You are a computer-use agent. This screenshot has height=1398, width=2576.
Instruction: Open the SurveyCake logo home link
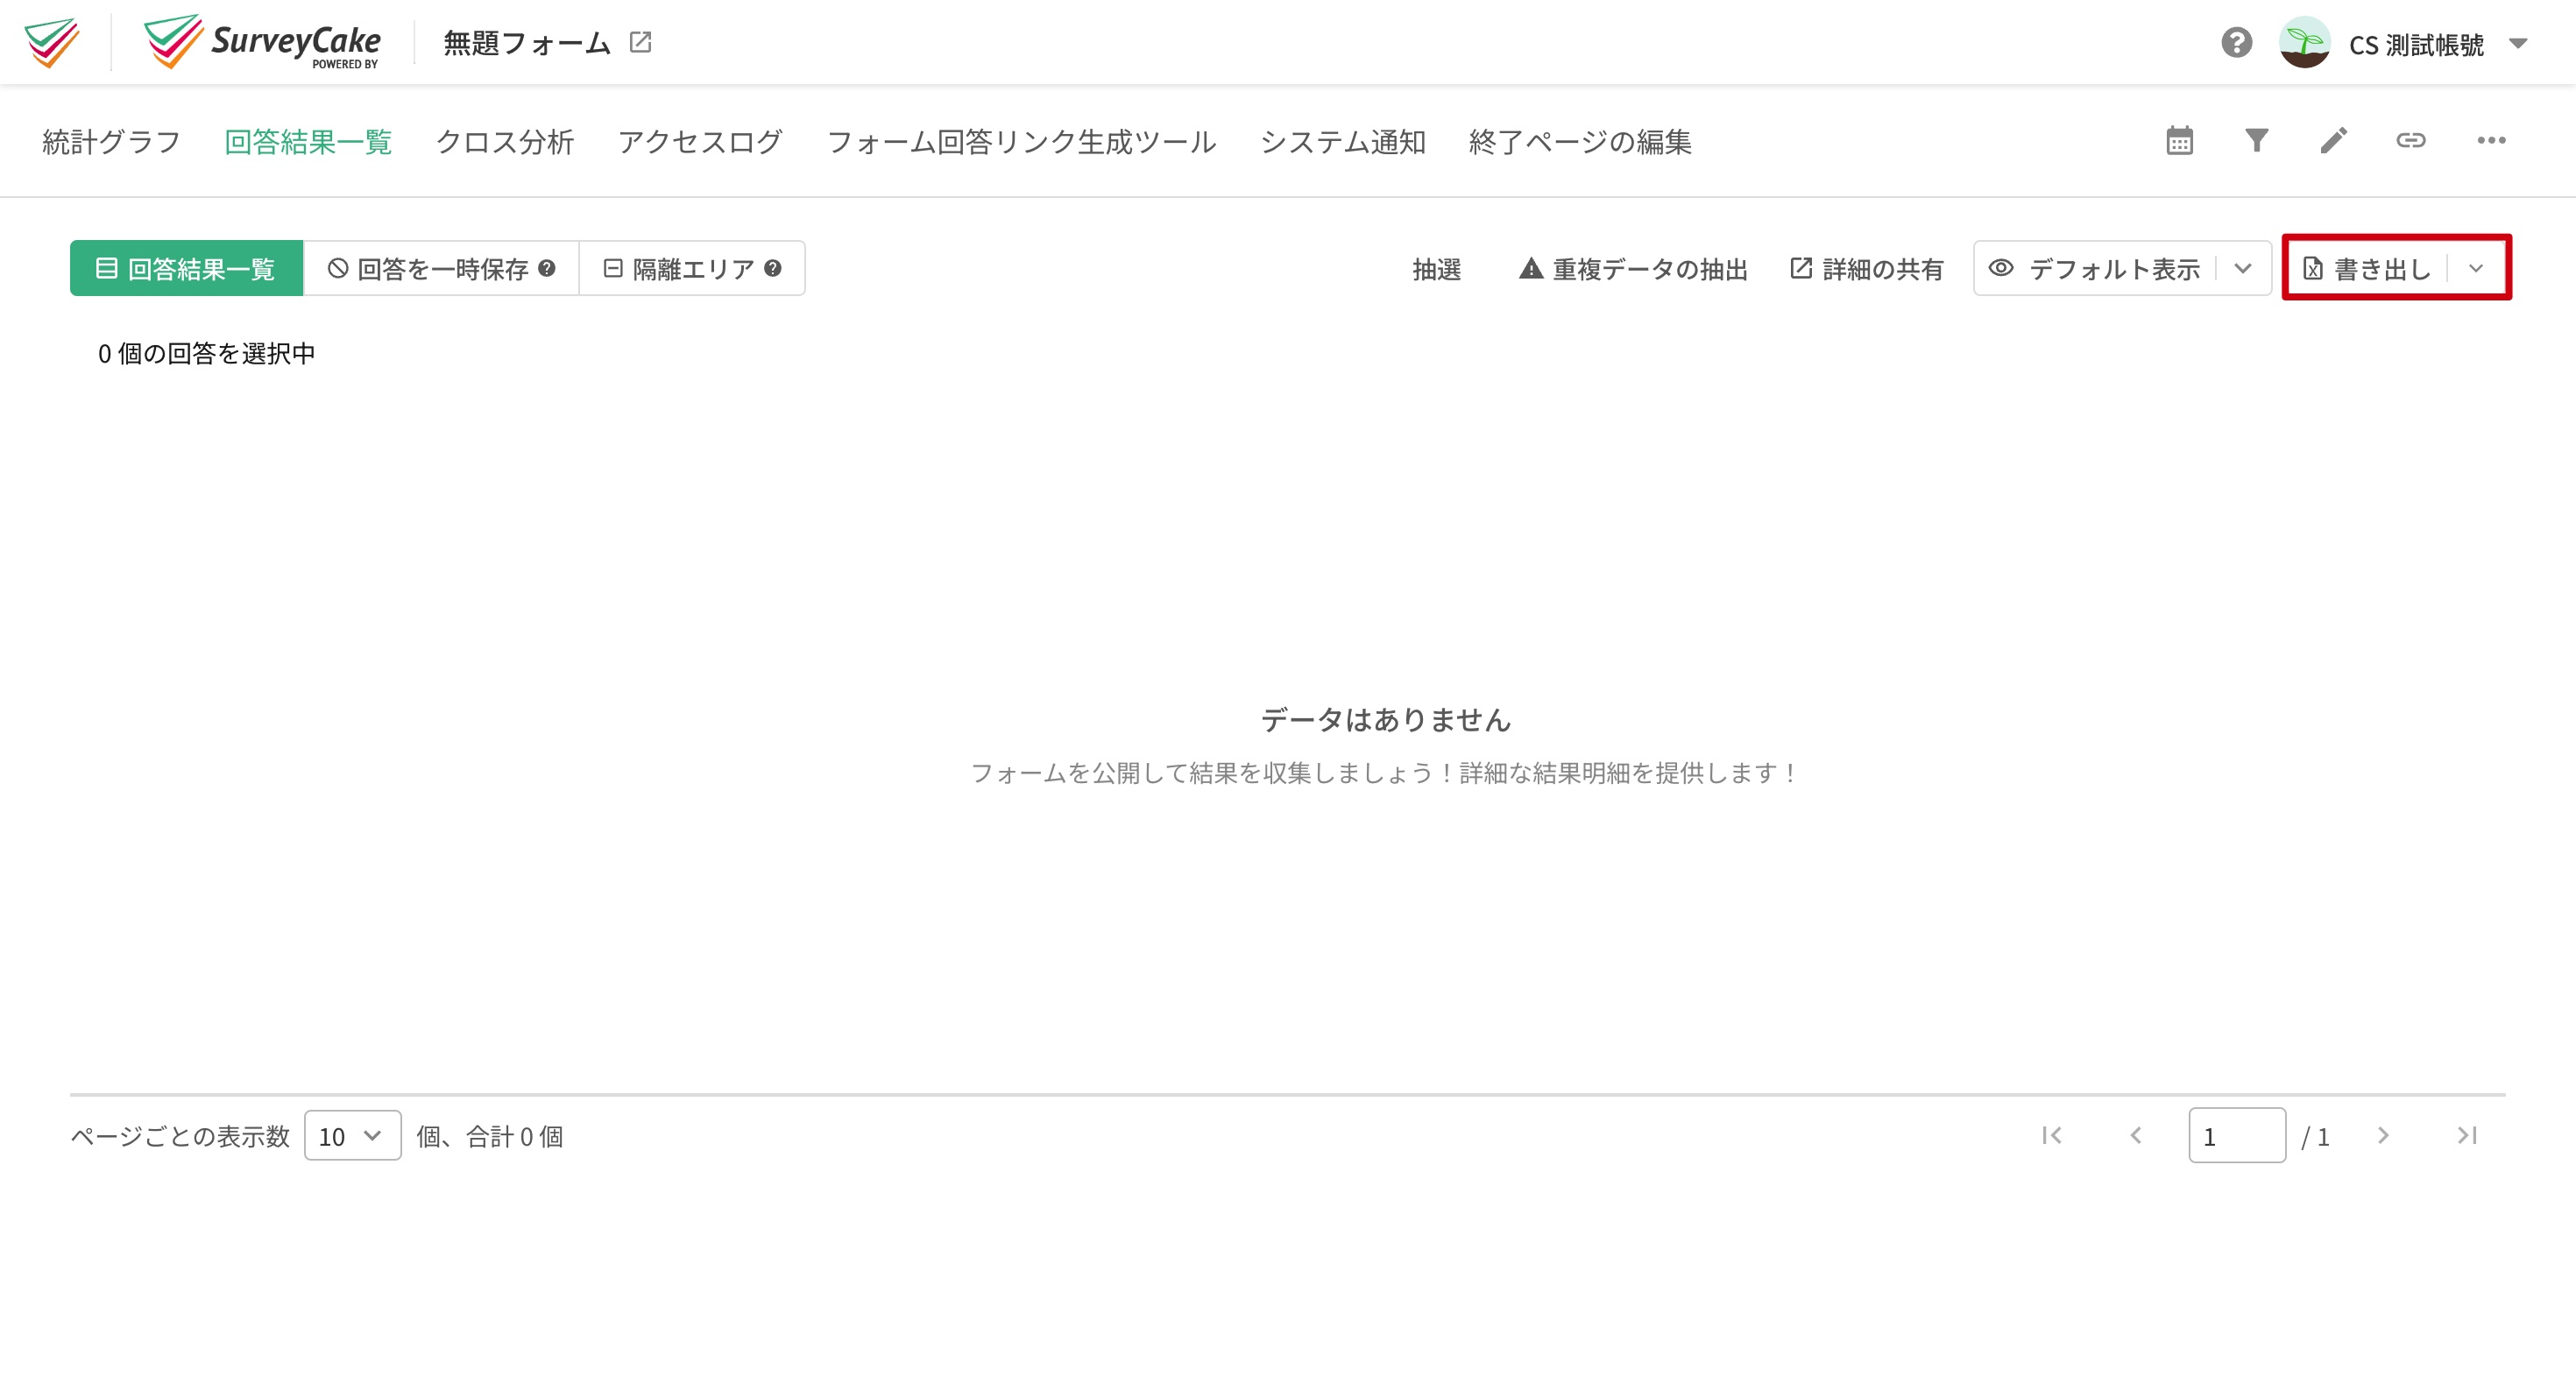click(262, 42)
